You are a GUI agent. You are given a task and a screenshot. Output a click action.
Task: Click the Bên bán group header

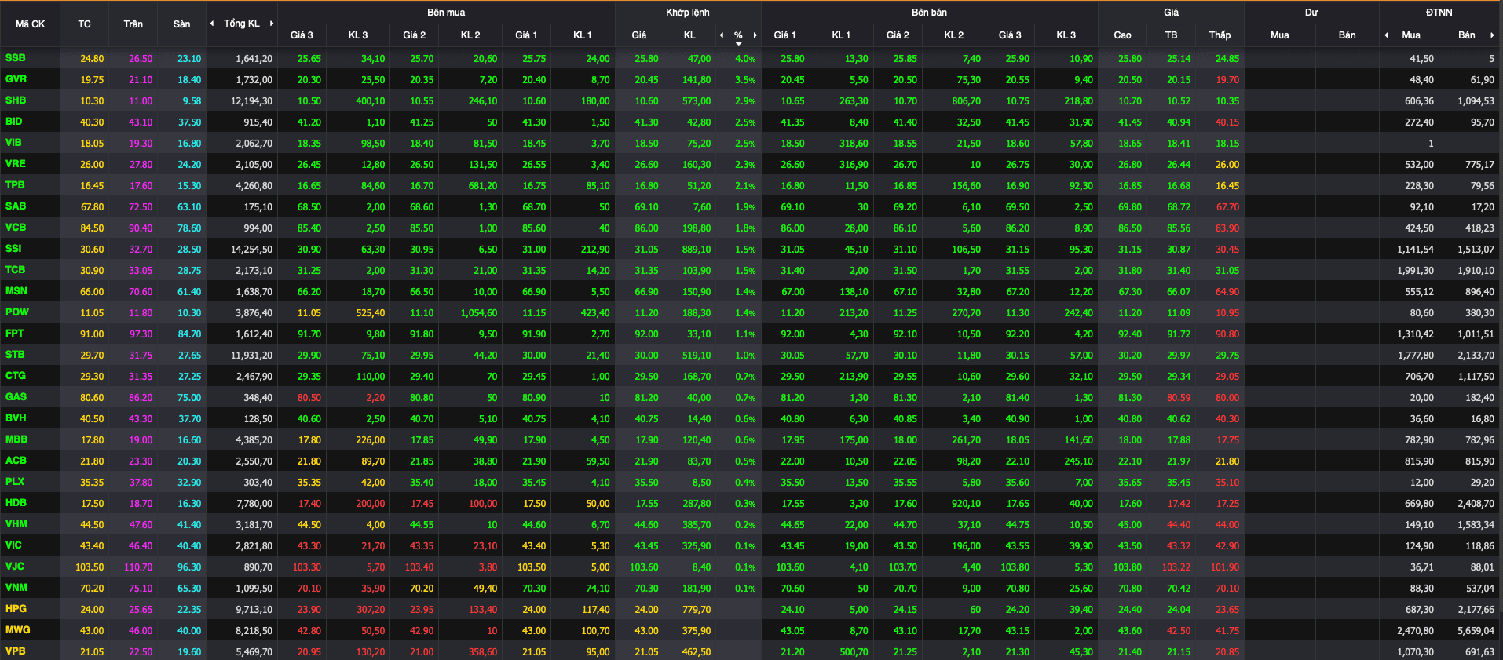(930, 13)
